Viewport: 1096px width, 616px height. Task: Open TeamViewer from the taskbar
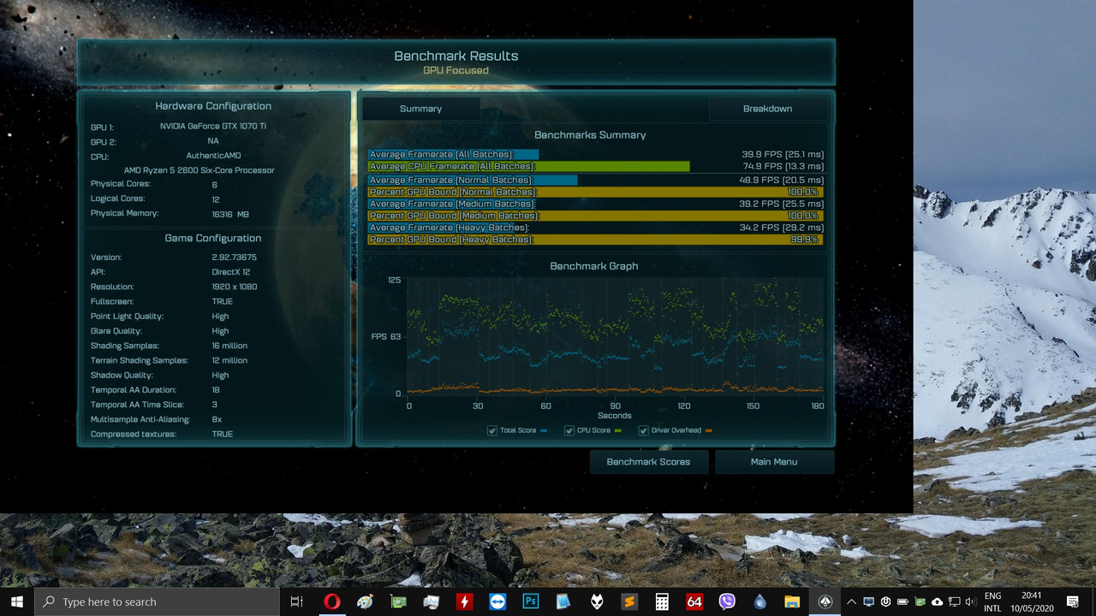(497, 601)
